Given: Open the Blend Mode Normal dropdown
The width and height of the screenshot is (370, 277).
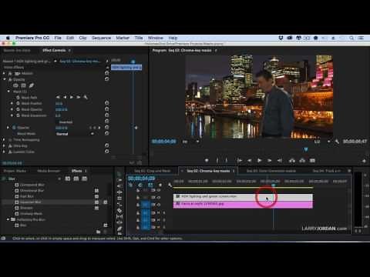Looking at the screenshot, I should pos(75,134).
